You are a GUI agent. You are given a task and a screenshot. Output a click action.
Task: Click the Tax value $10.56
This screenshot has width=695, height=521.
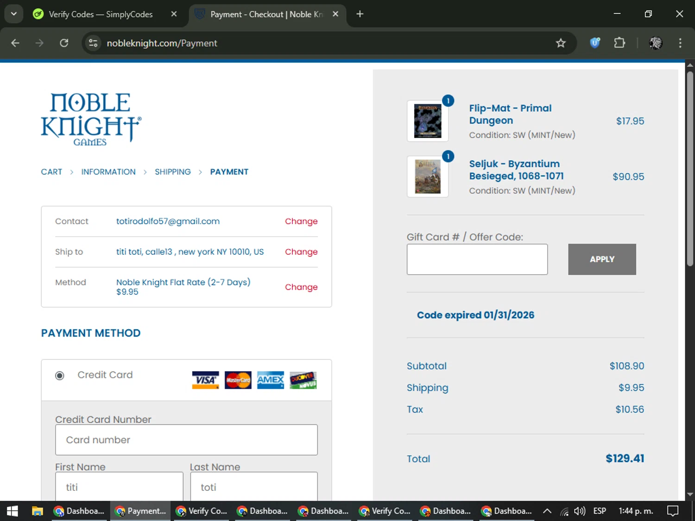[630, 409]
